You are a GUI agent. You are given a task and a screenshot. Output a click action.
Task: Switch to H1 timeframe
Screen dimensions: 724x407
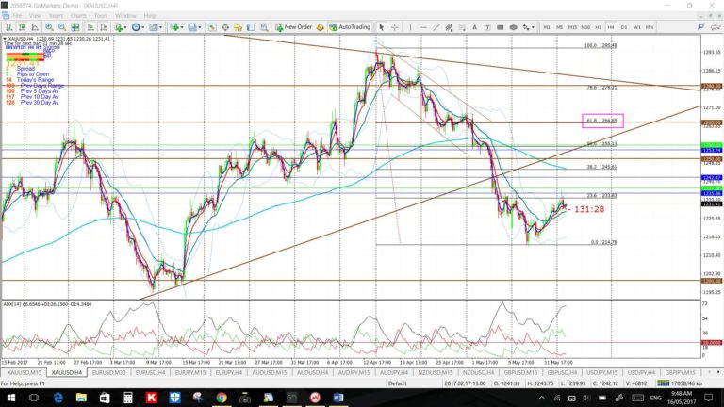coord(598,27)
